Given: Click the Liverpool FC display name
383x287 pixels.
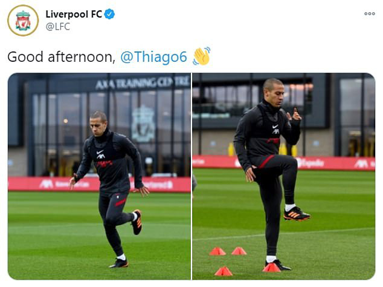Looking at the screenshot, I should point(74,14).
